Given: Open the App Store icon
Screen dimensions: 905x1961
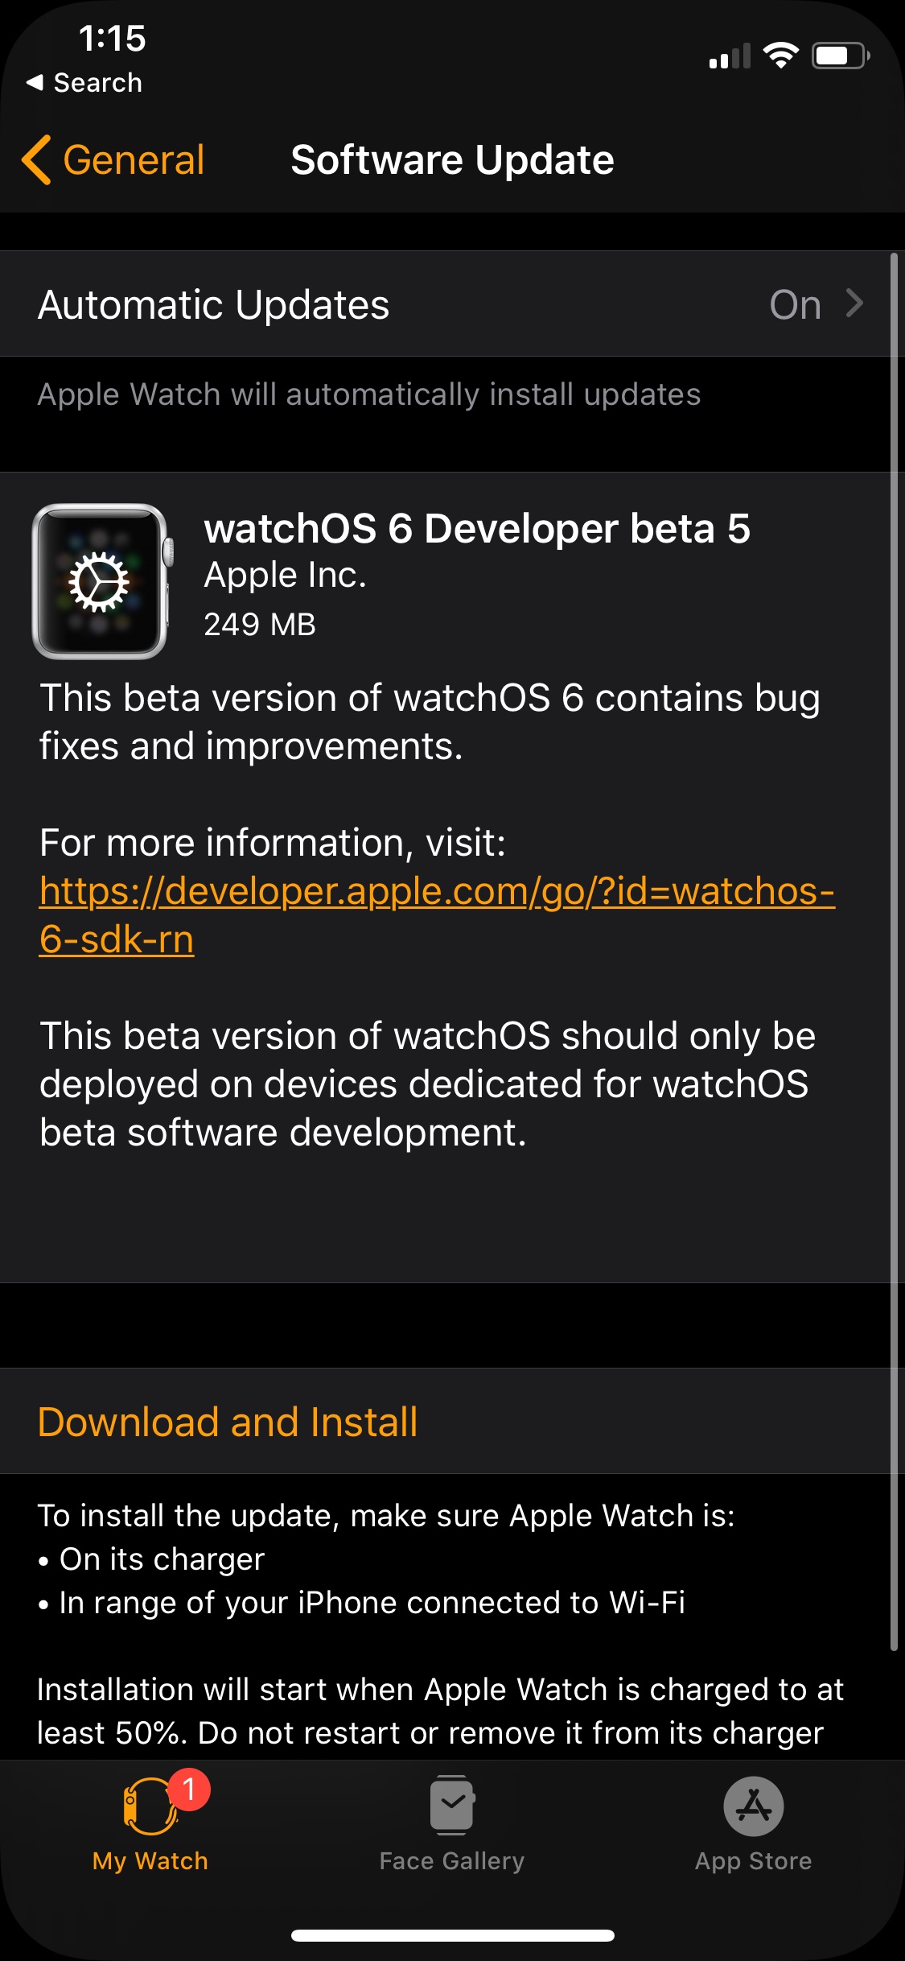Looking at the screenshot, I should pyautogui.click(x=753, y=1806).
